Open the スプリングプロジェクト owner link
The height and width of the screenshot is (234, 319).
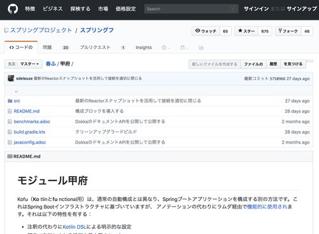41,31
